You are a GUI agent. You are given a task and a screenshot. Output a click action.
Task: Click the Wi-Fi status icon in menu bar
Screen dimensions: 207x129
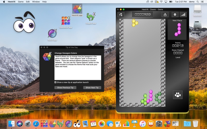161,2
